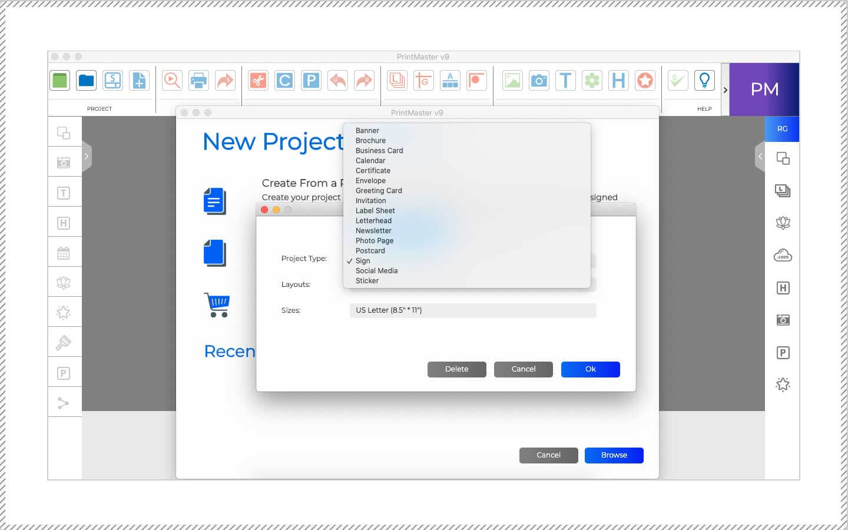848x530 pixels.
Task: Click the Copy 'C' toolbar icon
Action: click(x=284, y=80)
